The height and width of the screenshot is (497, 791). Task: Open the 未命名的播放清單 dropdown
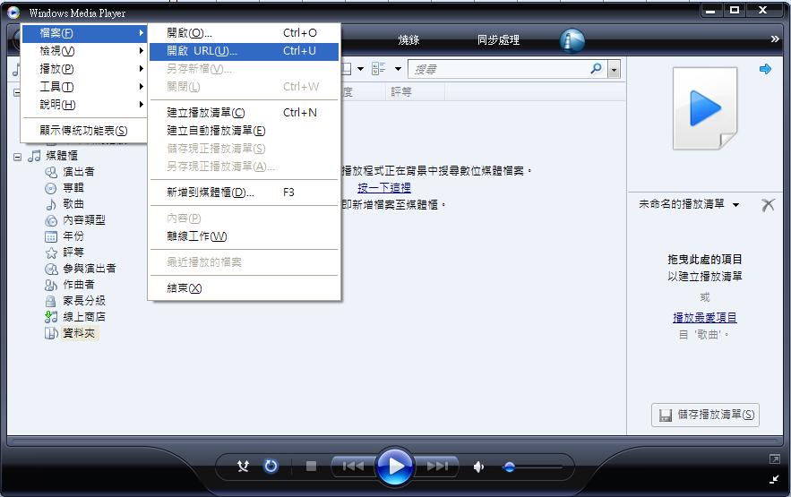(x=736, y=205)
